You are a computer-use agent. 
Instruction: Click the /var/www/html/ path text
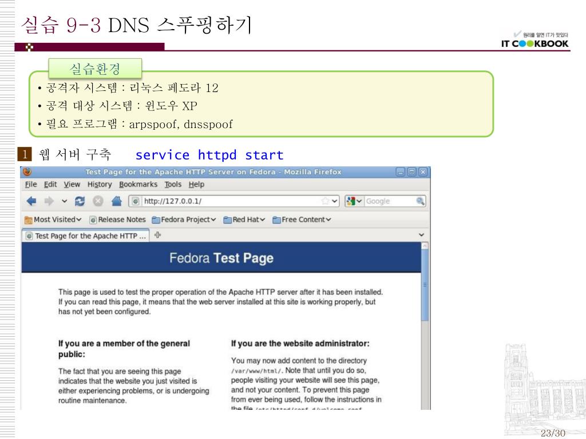257,371
